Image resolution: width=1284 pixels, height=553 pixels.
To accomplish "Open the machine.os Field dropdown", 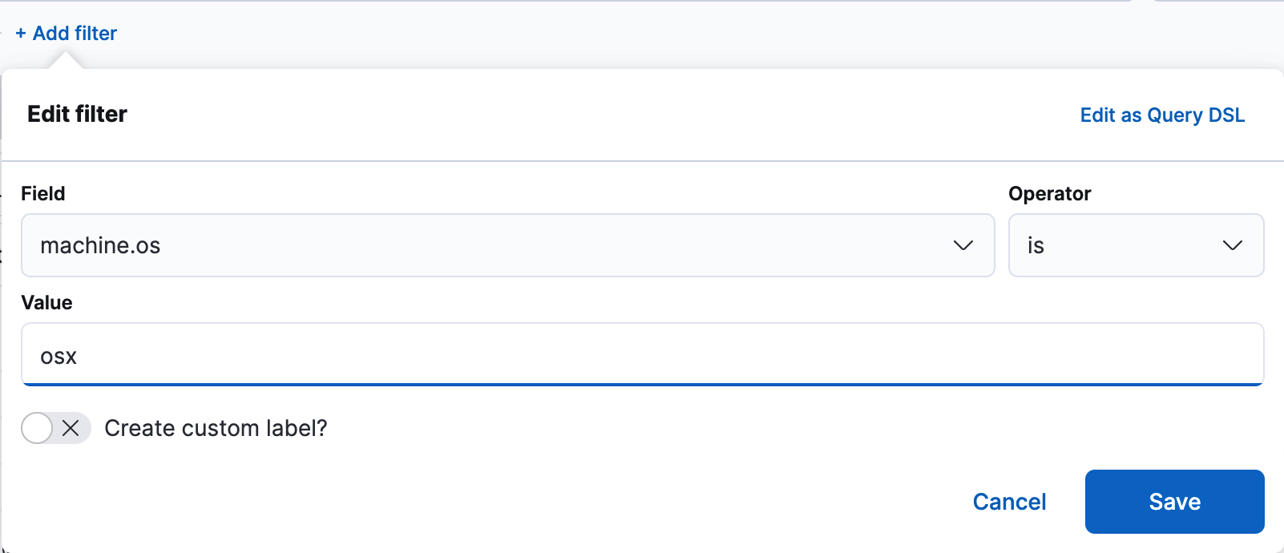I will [x=507, y=245].
